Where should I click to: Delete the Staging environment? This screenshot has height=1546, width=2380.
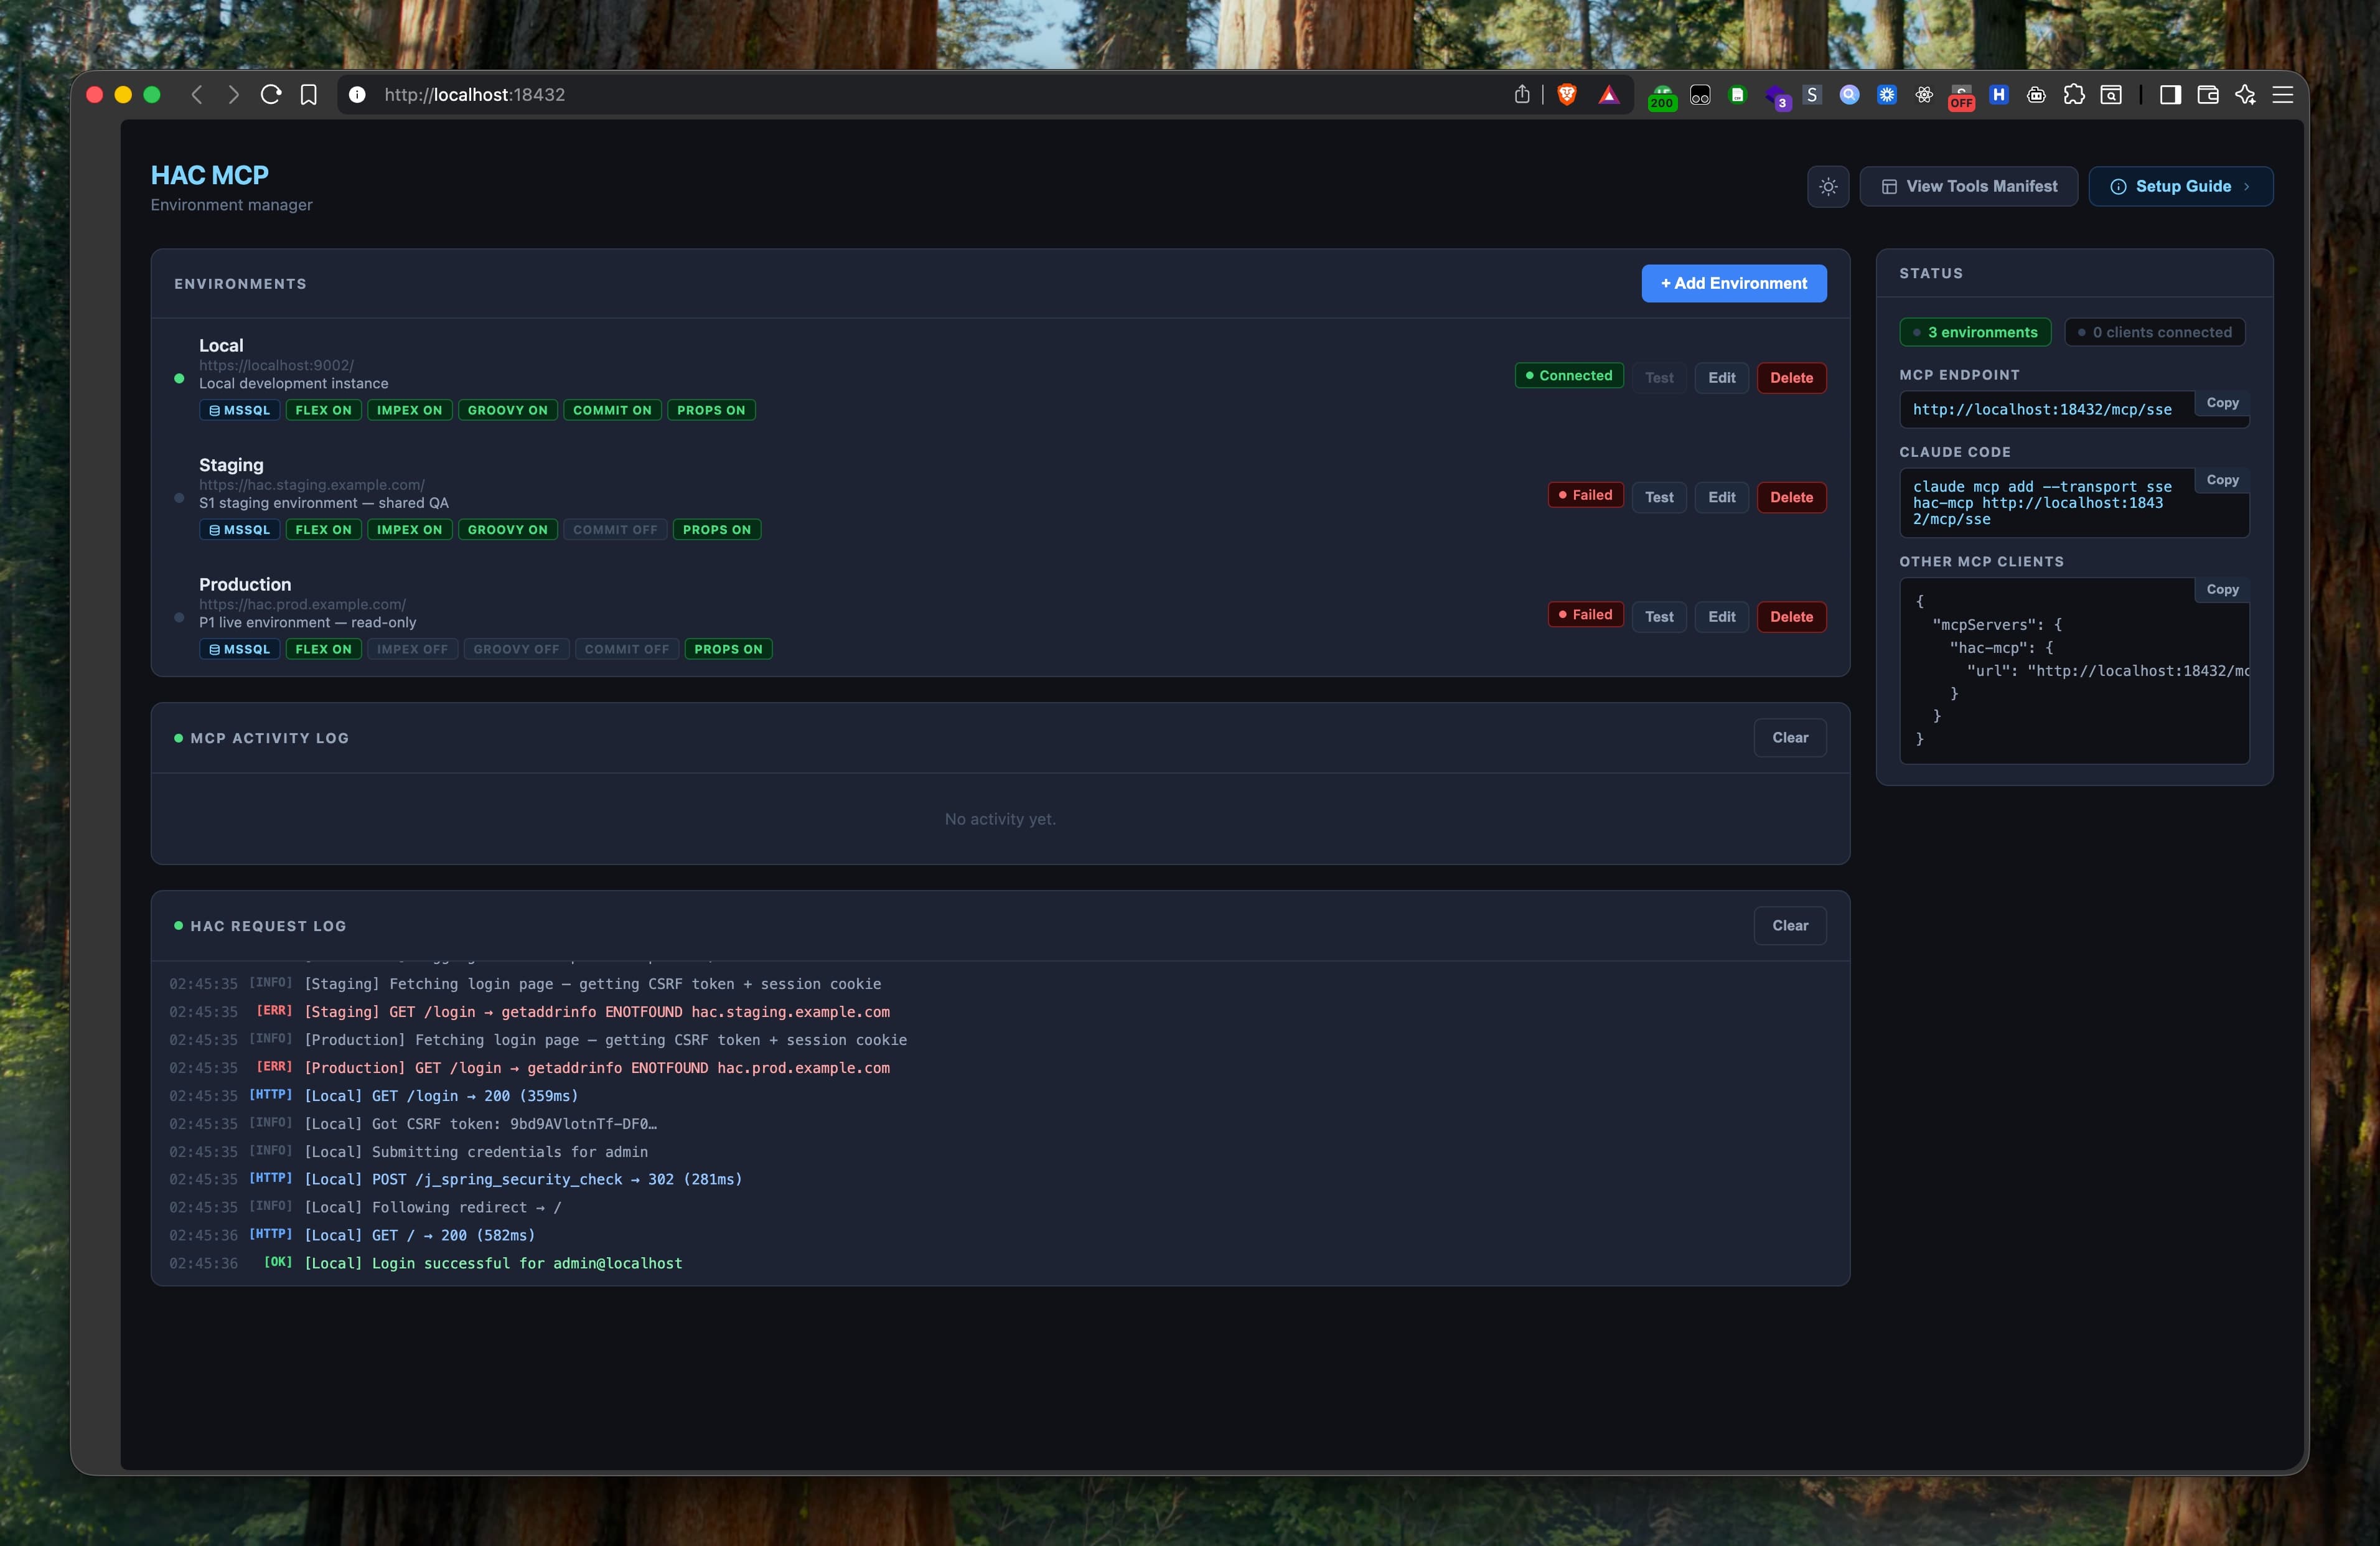(x=1791, y=497)
